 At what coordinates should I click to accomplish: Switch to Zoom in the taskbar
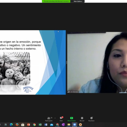pyautogui.click(x=75, y=125)
